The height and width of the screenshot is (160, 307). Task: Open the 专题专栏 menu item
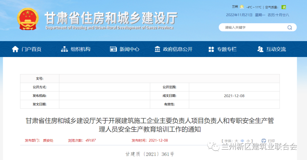[x=227, y=49]
